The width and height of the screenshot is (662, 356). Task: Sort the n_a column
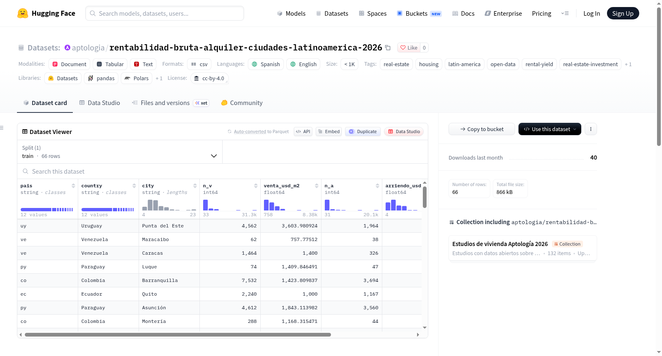377,186
